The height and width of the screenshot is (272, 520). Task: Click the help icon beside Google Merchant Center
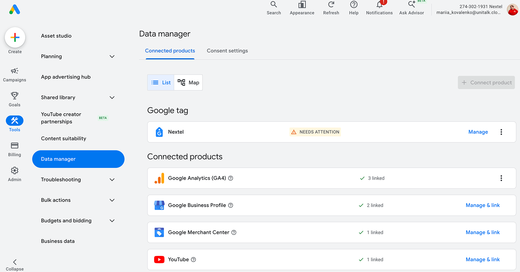[x=234, y=232]
